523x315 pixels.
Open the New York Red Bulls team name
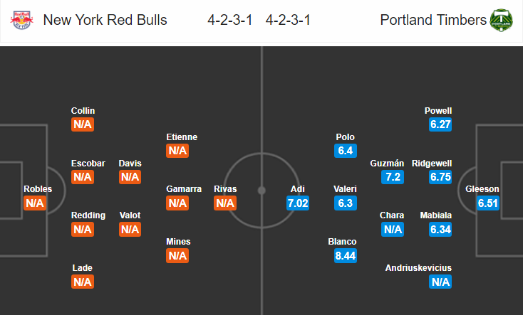point(105,20)
